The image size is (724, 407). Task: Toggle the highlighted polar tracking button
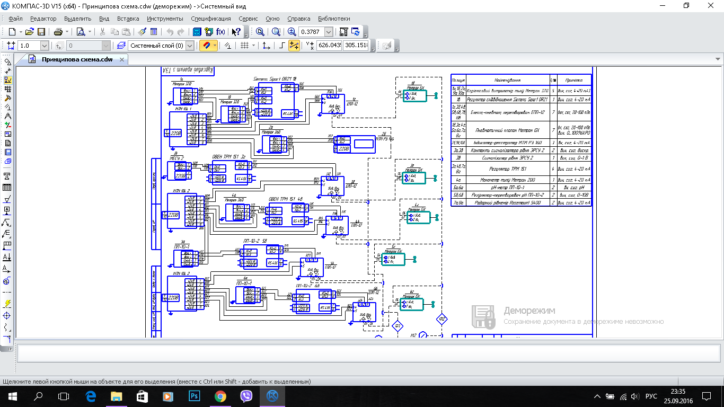pyautogui.click(x=294, y=46)
